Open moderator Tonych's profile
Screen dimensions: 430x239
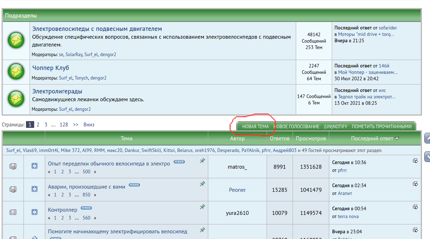click(81, 78)
